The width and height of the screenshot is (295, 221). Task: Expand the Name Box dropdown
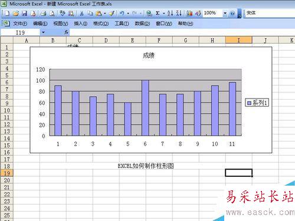click(x=43, y=32)
